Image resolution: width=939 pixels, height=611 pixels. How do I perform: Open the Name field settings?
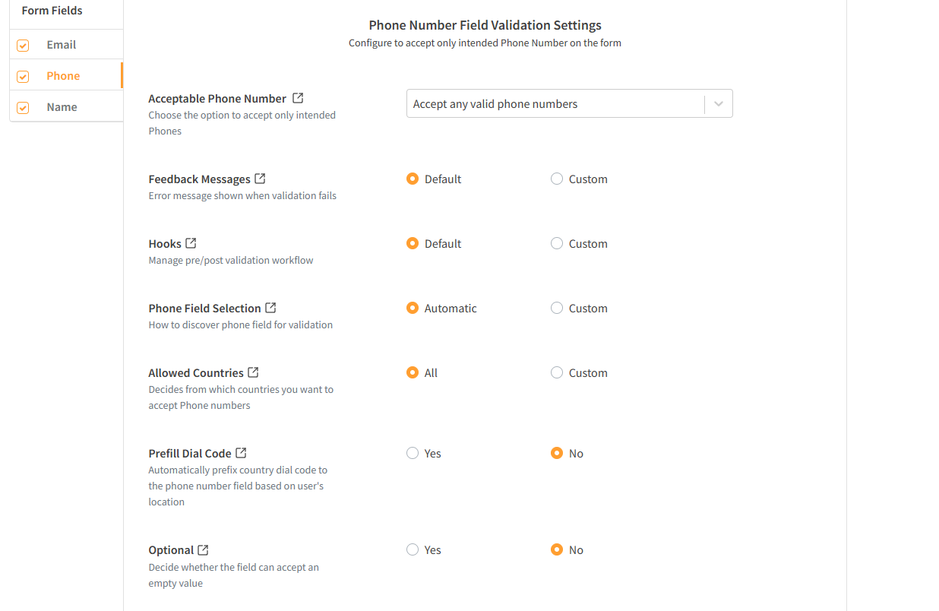pos(61,106)
